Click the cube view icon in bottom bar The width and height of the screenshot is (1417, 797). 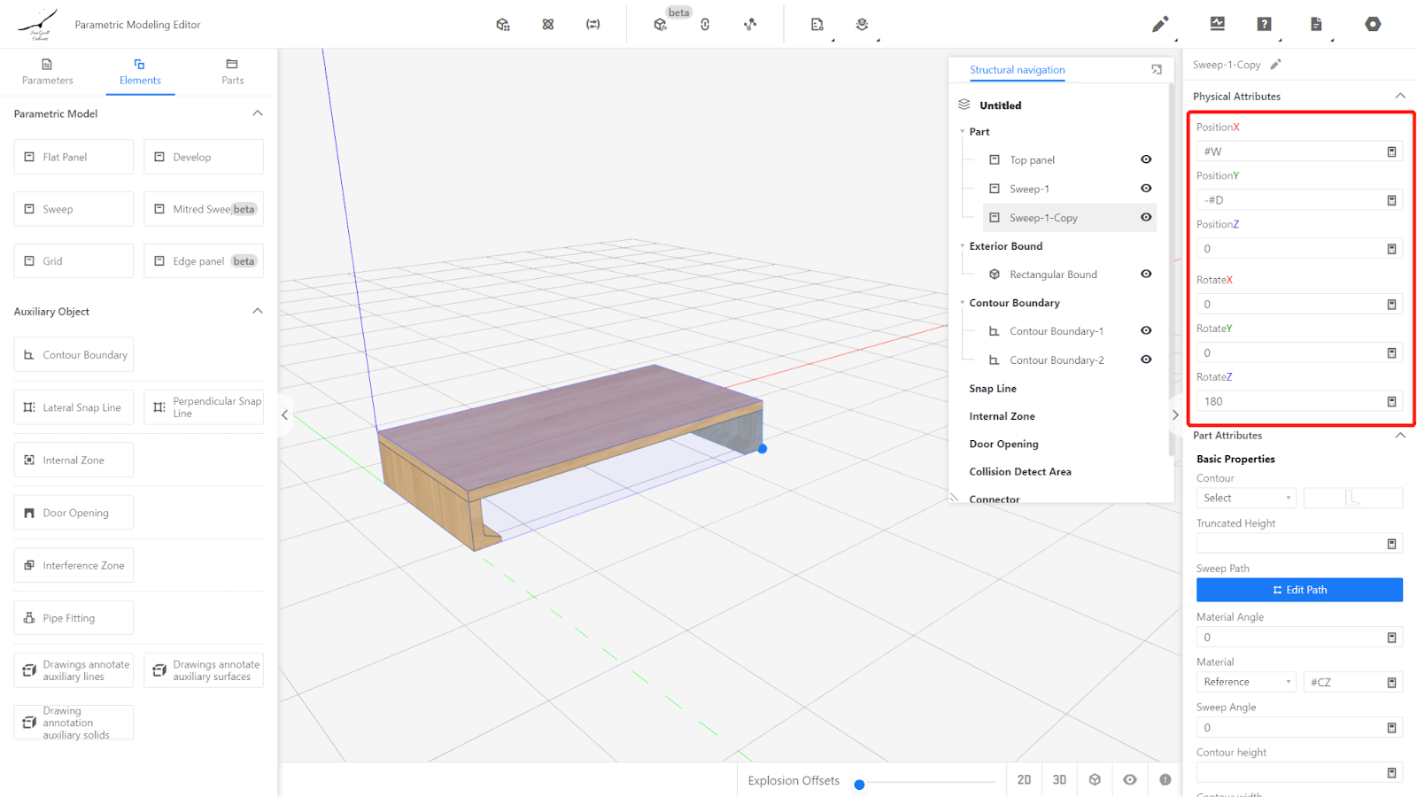click(1095, 780)
